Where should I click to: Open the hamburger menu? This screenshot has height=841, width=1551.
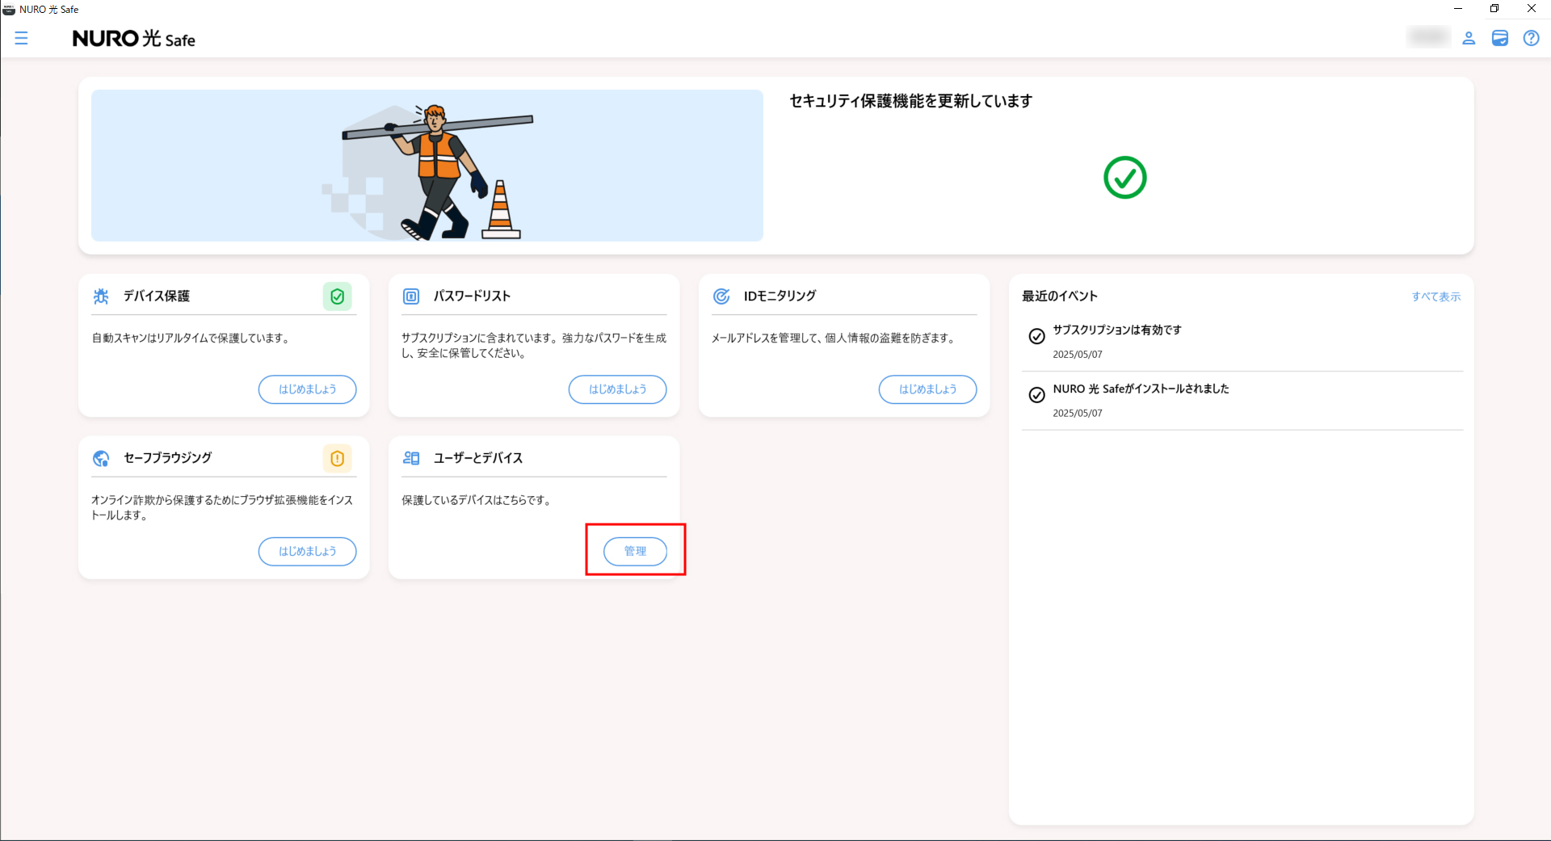22,38
